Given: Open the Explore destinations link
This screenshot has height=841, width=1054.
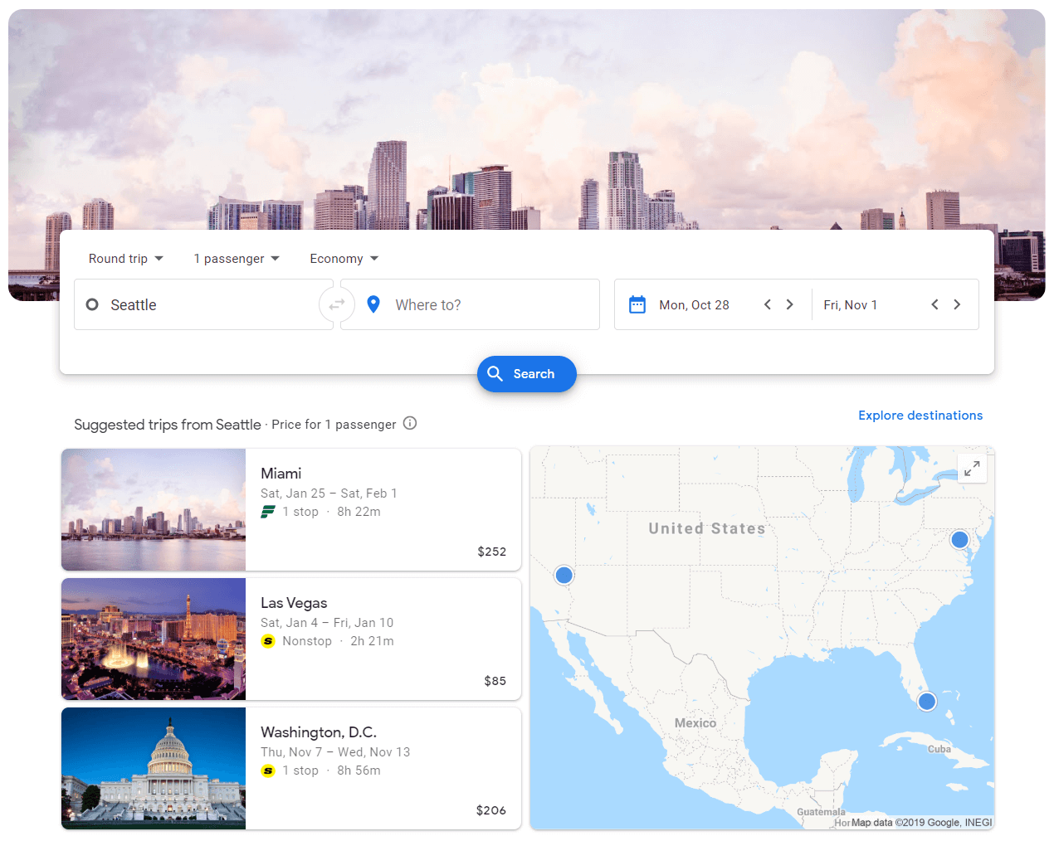Looking at the screenshot, I should tap(920, 415).
